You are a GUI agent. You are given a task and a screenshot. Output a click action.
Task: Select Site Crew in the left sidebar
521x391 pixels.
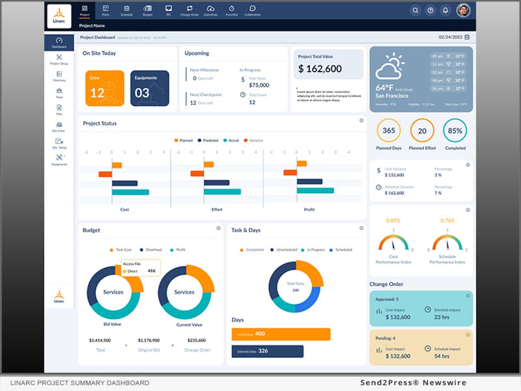59,126
